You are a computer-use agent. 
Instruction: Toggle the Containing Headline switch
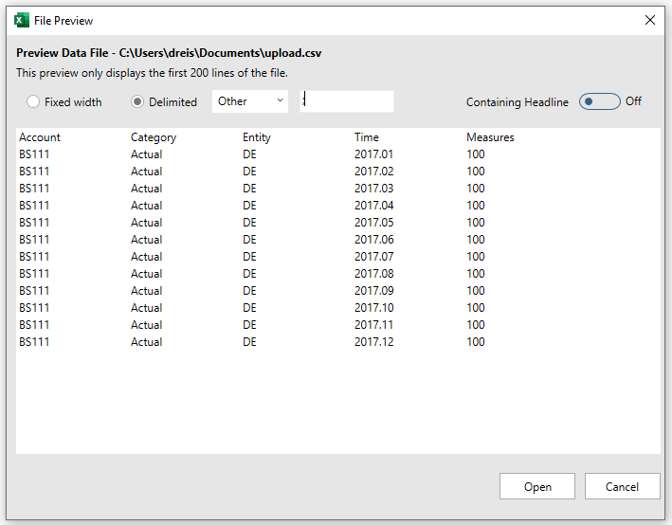[599, 101]
